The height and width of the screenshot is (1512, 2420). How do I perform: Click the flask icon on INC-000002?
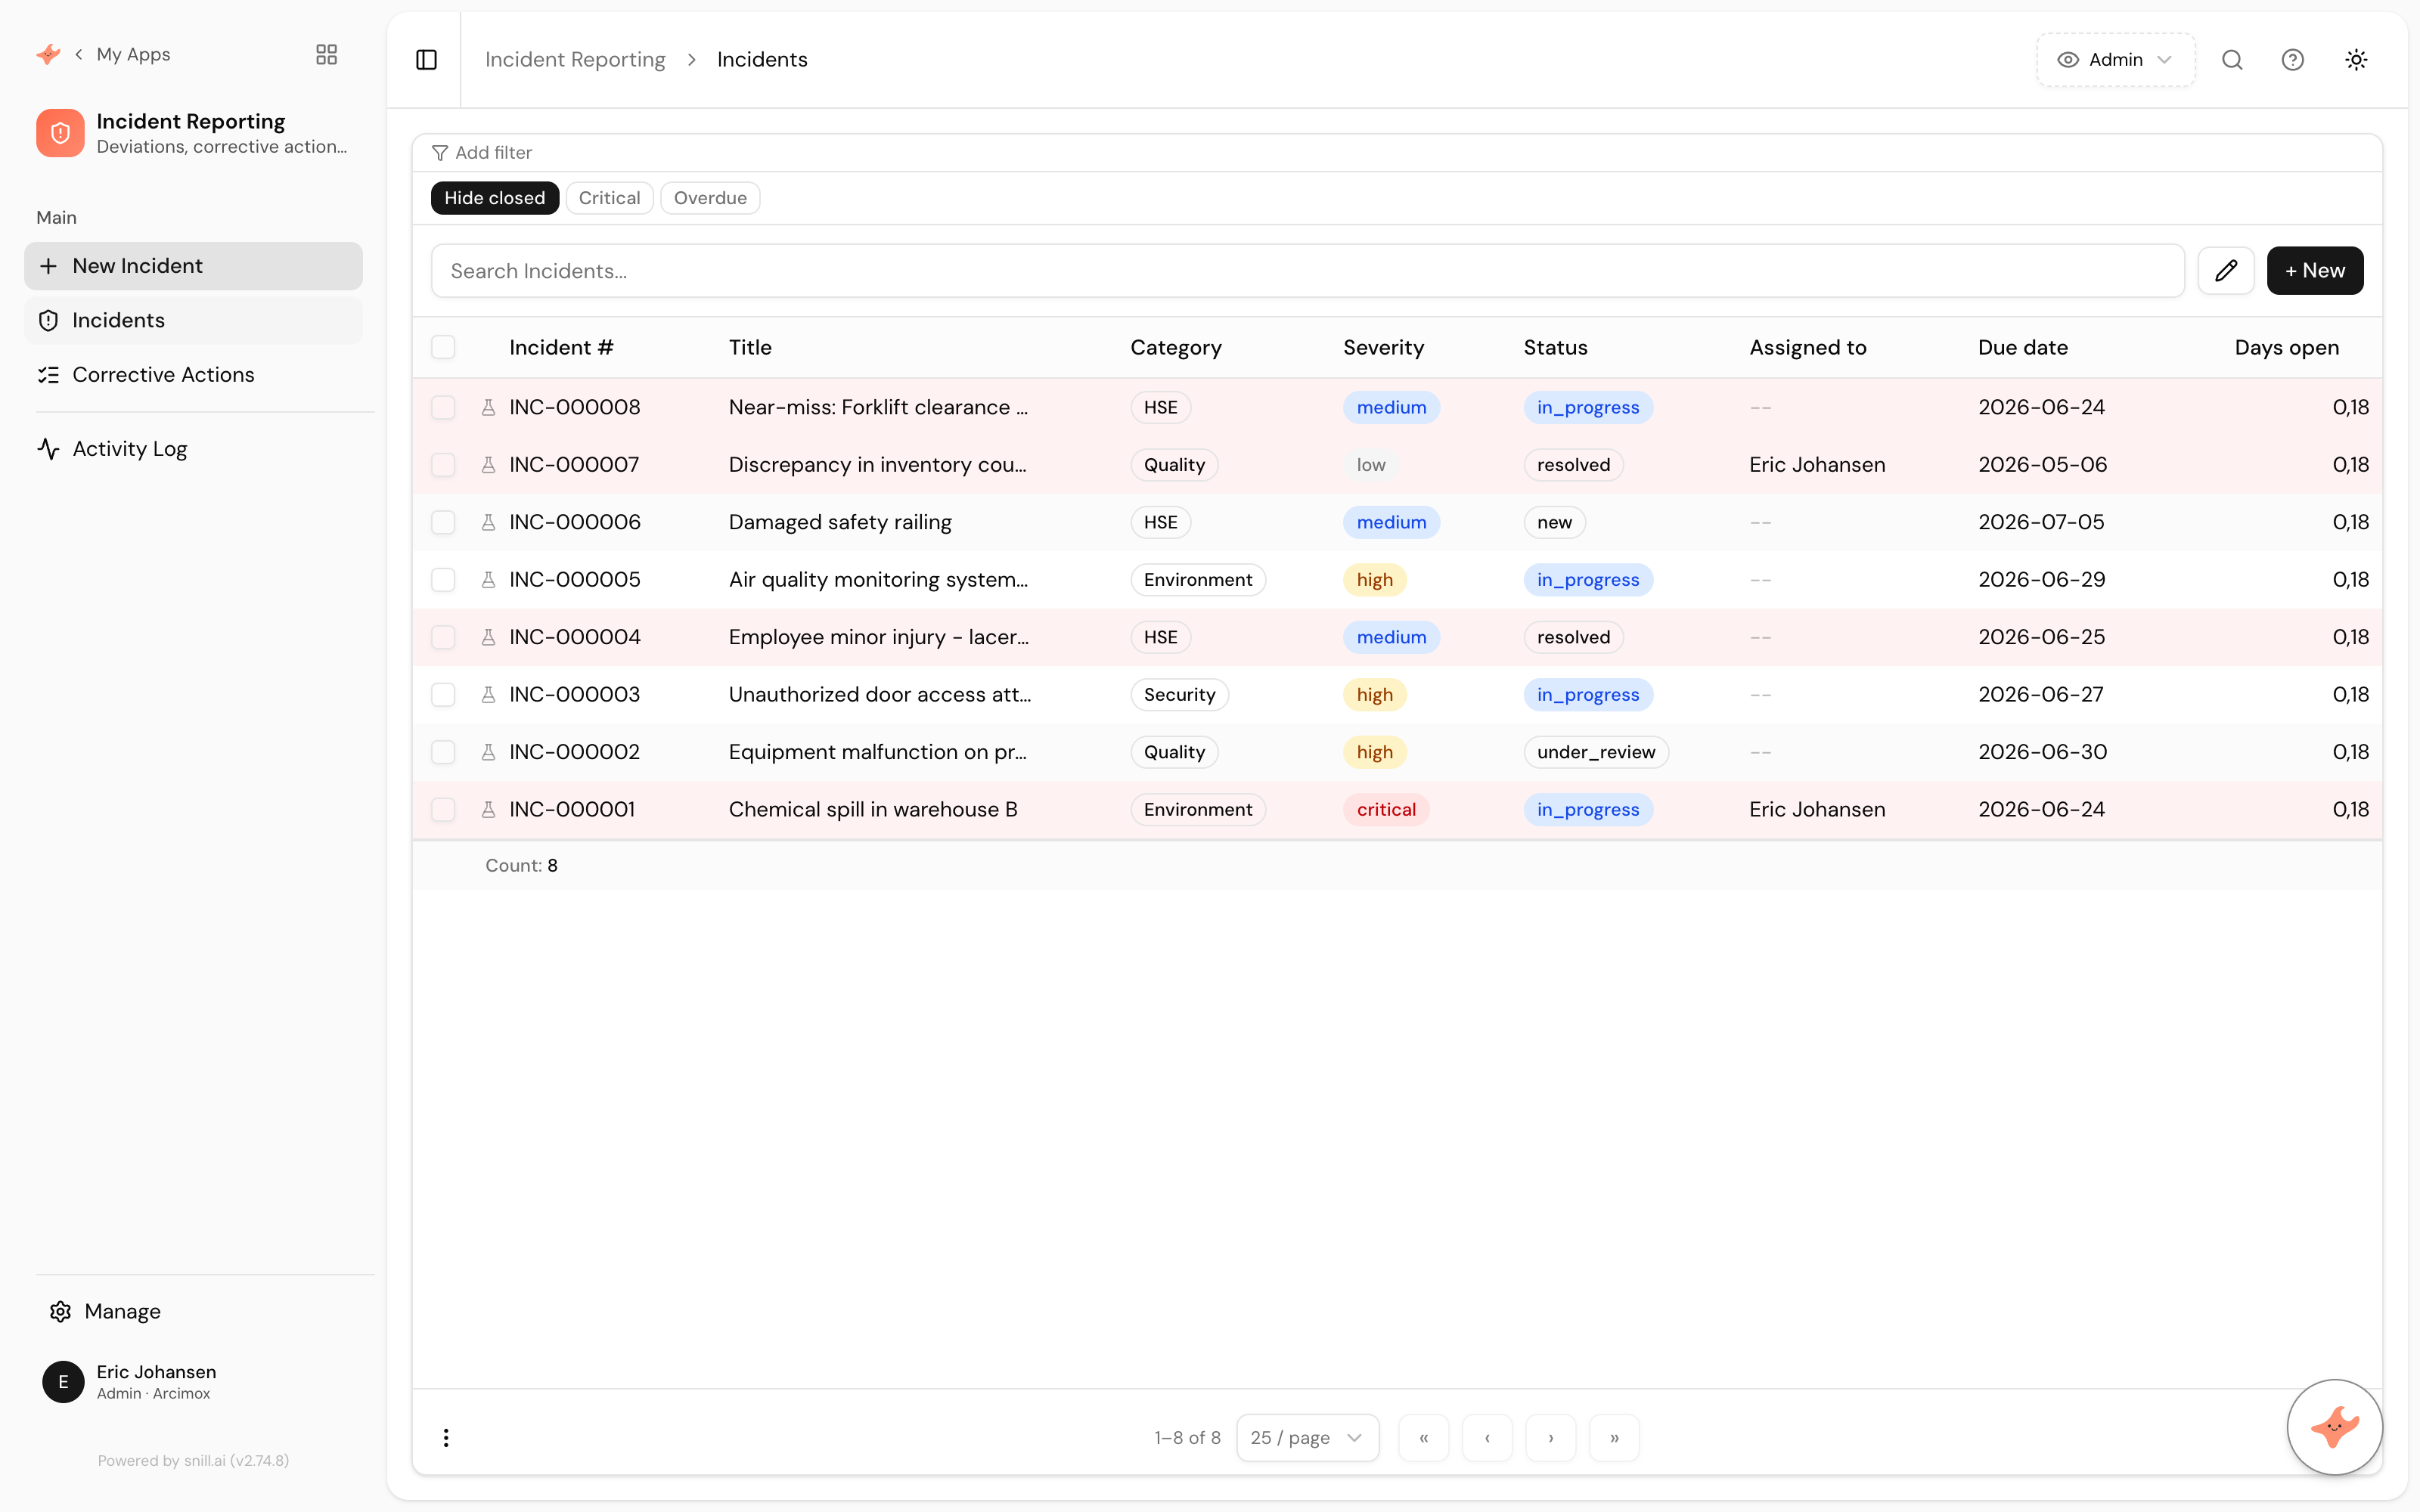click(x=488, y=752)
